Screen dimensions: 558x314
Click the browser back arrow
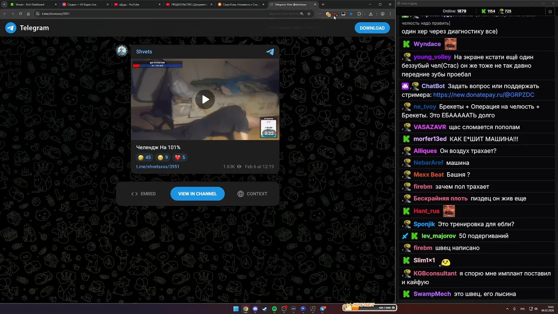tap(6, 14)
